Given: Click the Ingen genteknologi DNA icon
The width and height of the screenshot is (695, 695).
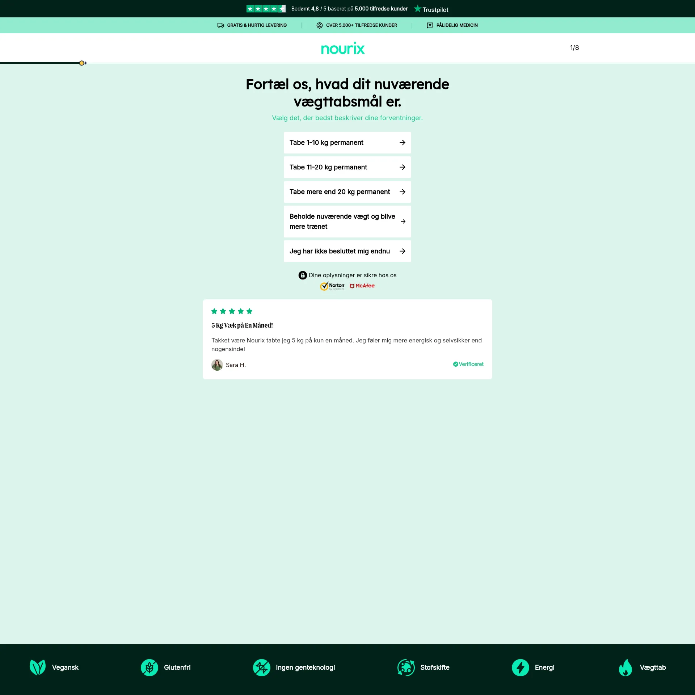Looking at the screenshot, I should click(x=261, y=667).
